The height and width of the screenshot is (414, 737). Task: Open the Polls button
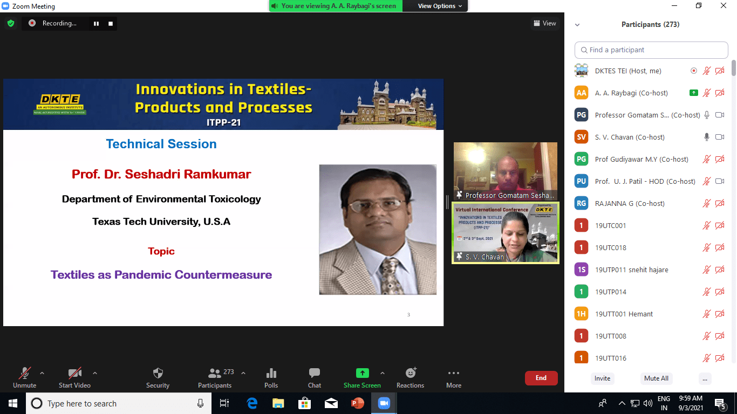pos(271,378)
